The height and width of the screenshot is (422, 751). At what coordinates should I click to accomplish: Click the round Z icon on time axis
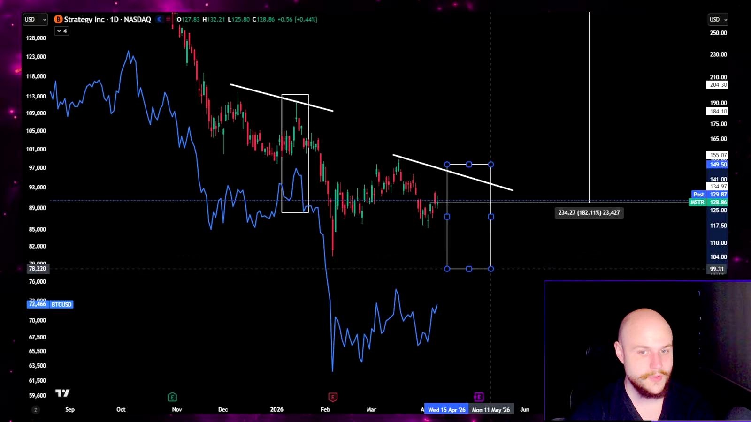pyautogui.click(x=36, y=410)
